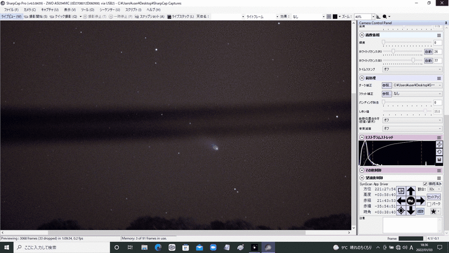Click 自動 button for white balance (R)
This screenshot has width=449, height=253.
point(428,52)
